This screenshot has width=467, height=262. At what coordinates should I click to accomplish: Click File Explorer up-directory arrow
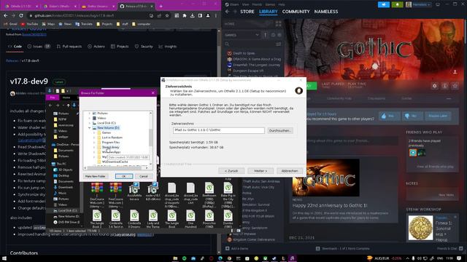click(68, 105)
